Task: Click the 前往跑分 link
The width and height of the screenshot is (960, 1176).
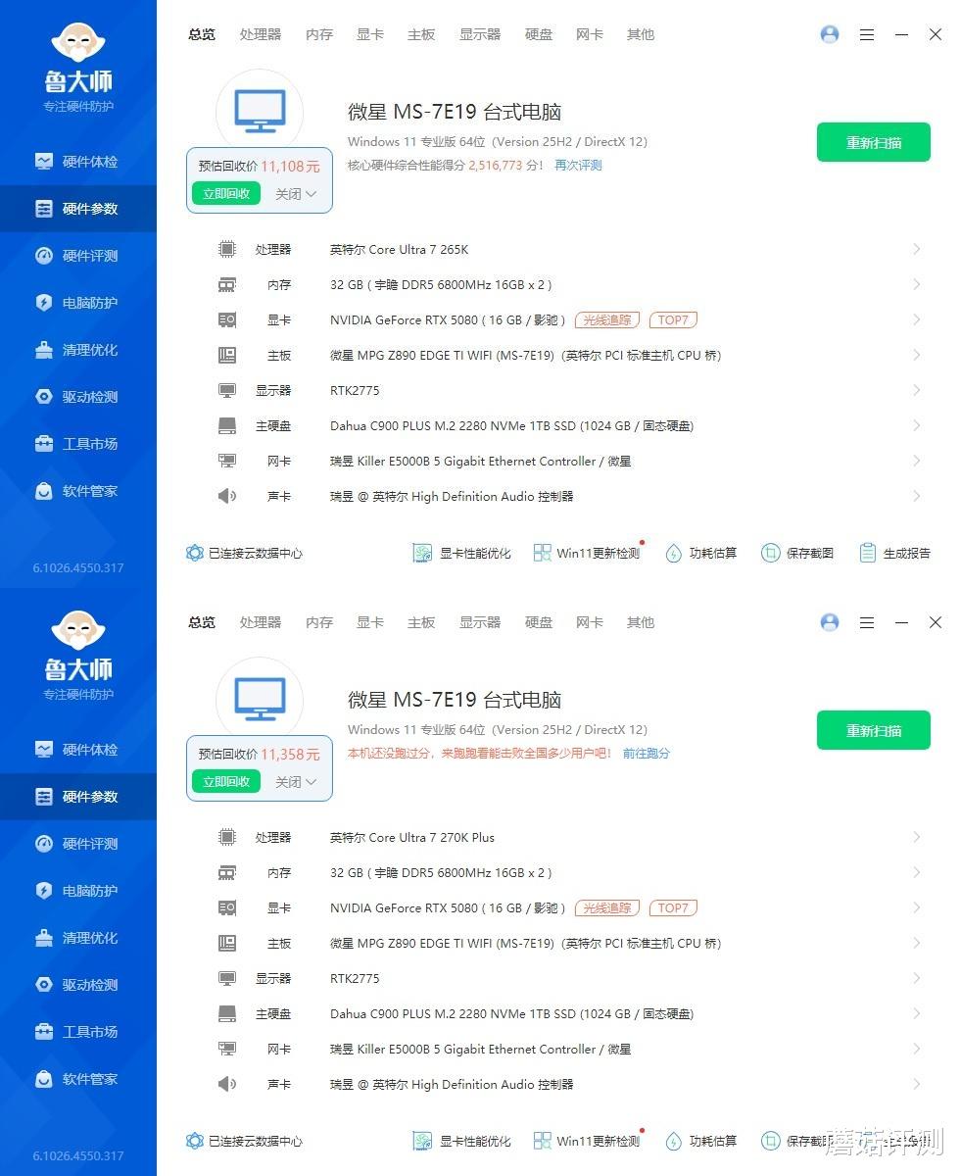Action: 647,754
